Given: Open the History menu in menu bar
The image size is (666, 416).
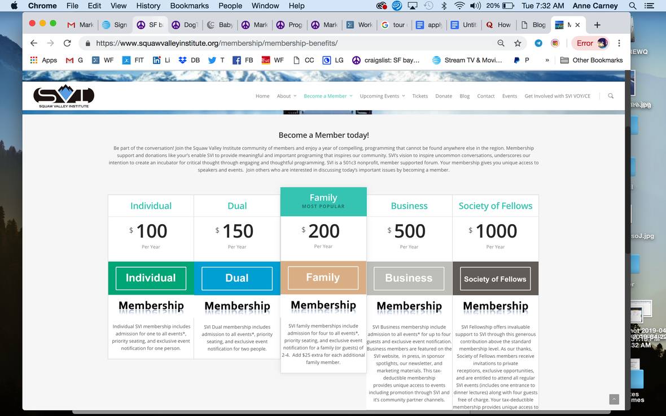Looking at the screenshot, I should point(148,6).
